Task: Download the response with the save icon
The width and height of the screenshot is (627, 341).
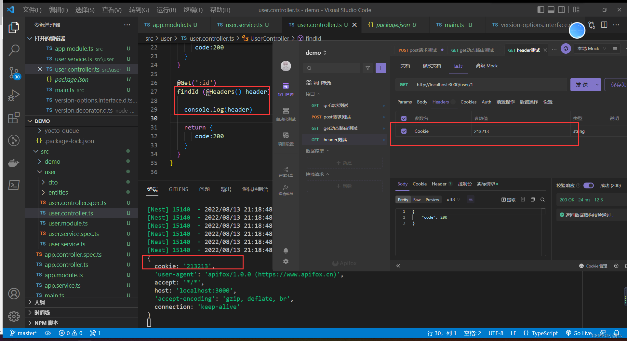Action: 523,199
